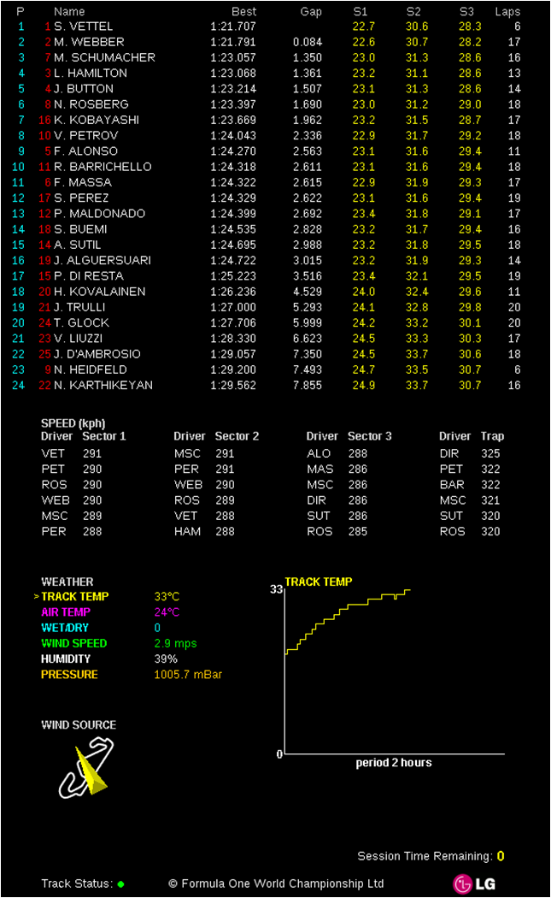Click Webber's gap value 0.084
The width and height of the screenshot is (551, 898).
[x=308, y=42]
